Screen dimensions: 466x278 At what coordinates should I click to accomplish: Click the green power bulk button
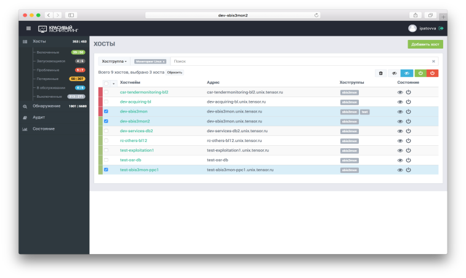click(420, 73)
